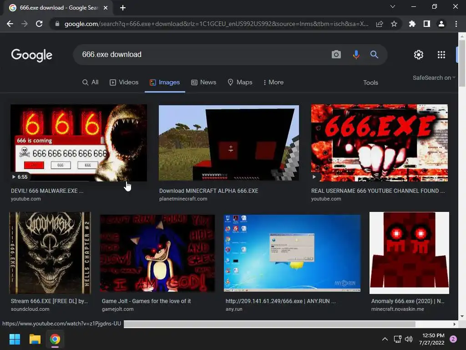Open the Chrome three-dot menu
This screenshot has width=466, height=350.
tap(456, 24)
